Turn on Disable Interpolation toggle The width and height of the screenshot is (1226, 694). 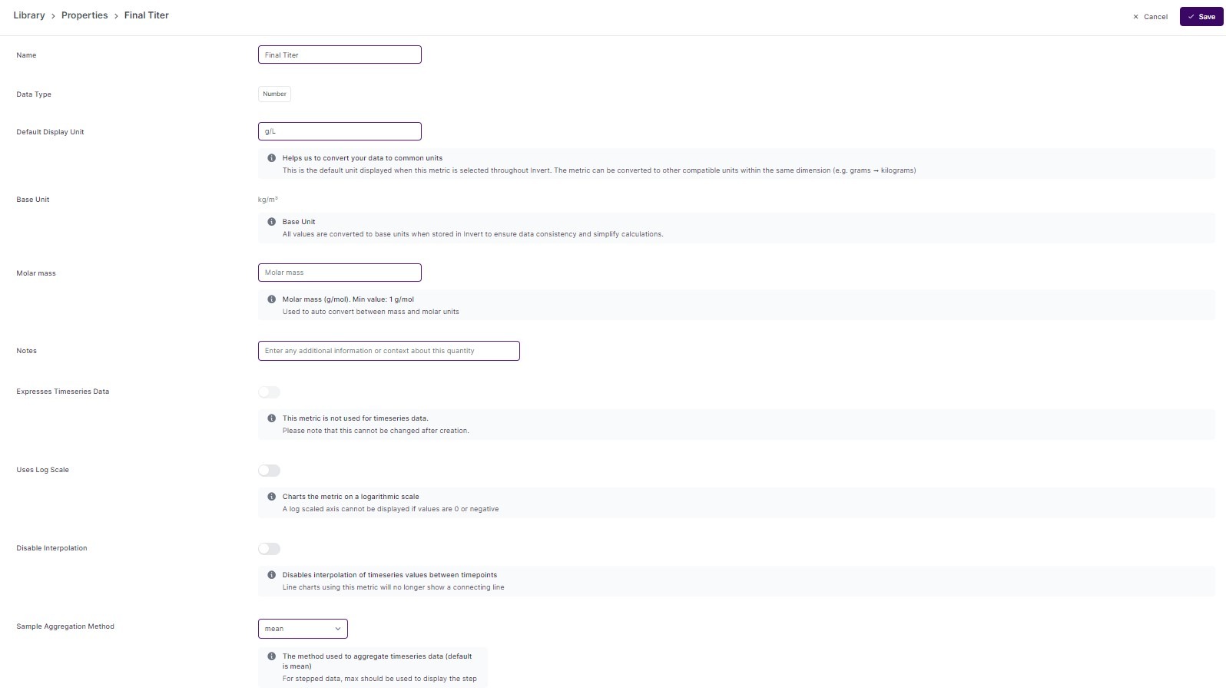tap(269, 549)
